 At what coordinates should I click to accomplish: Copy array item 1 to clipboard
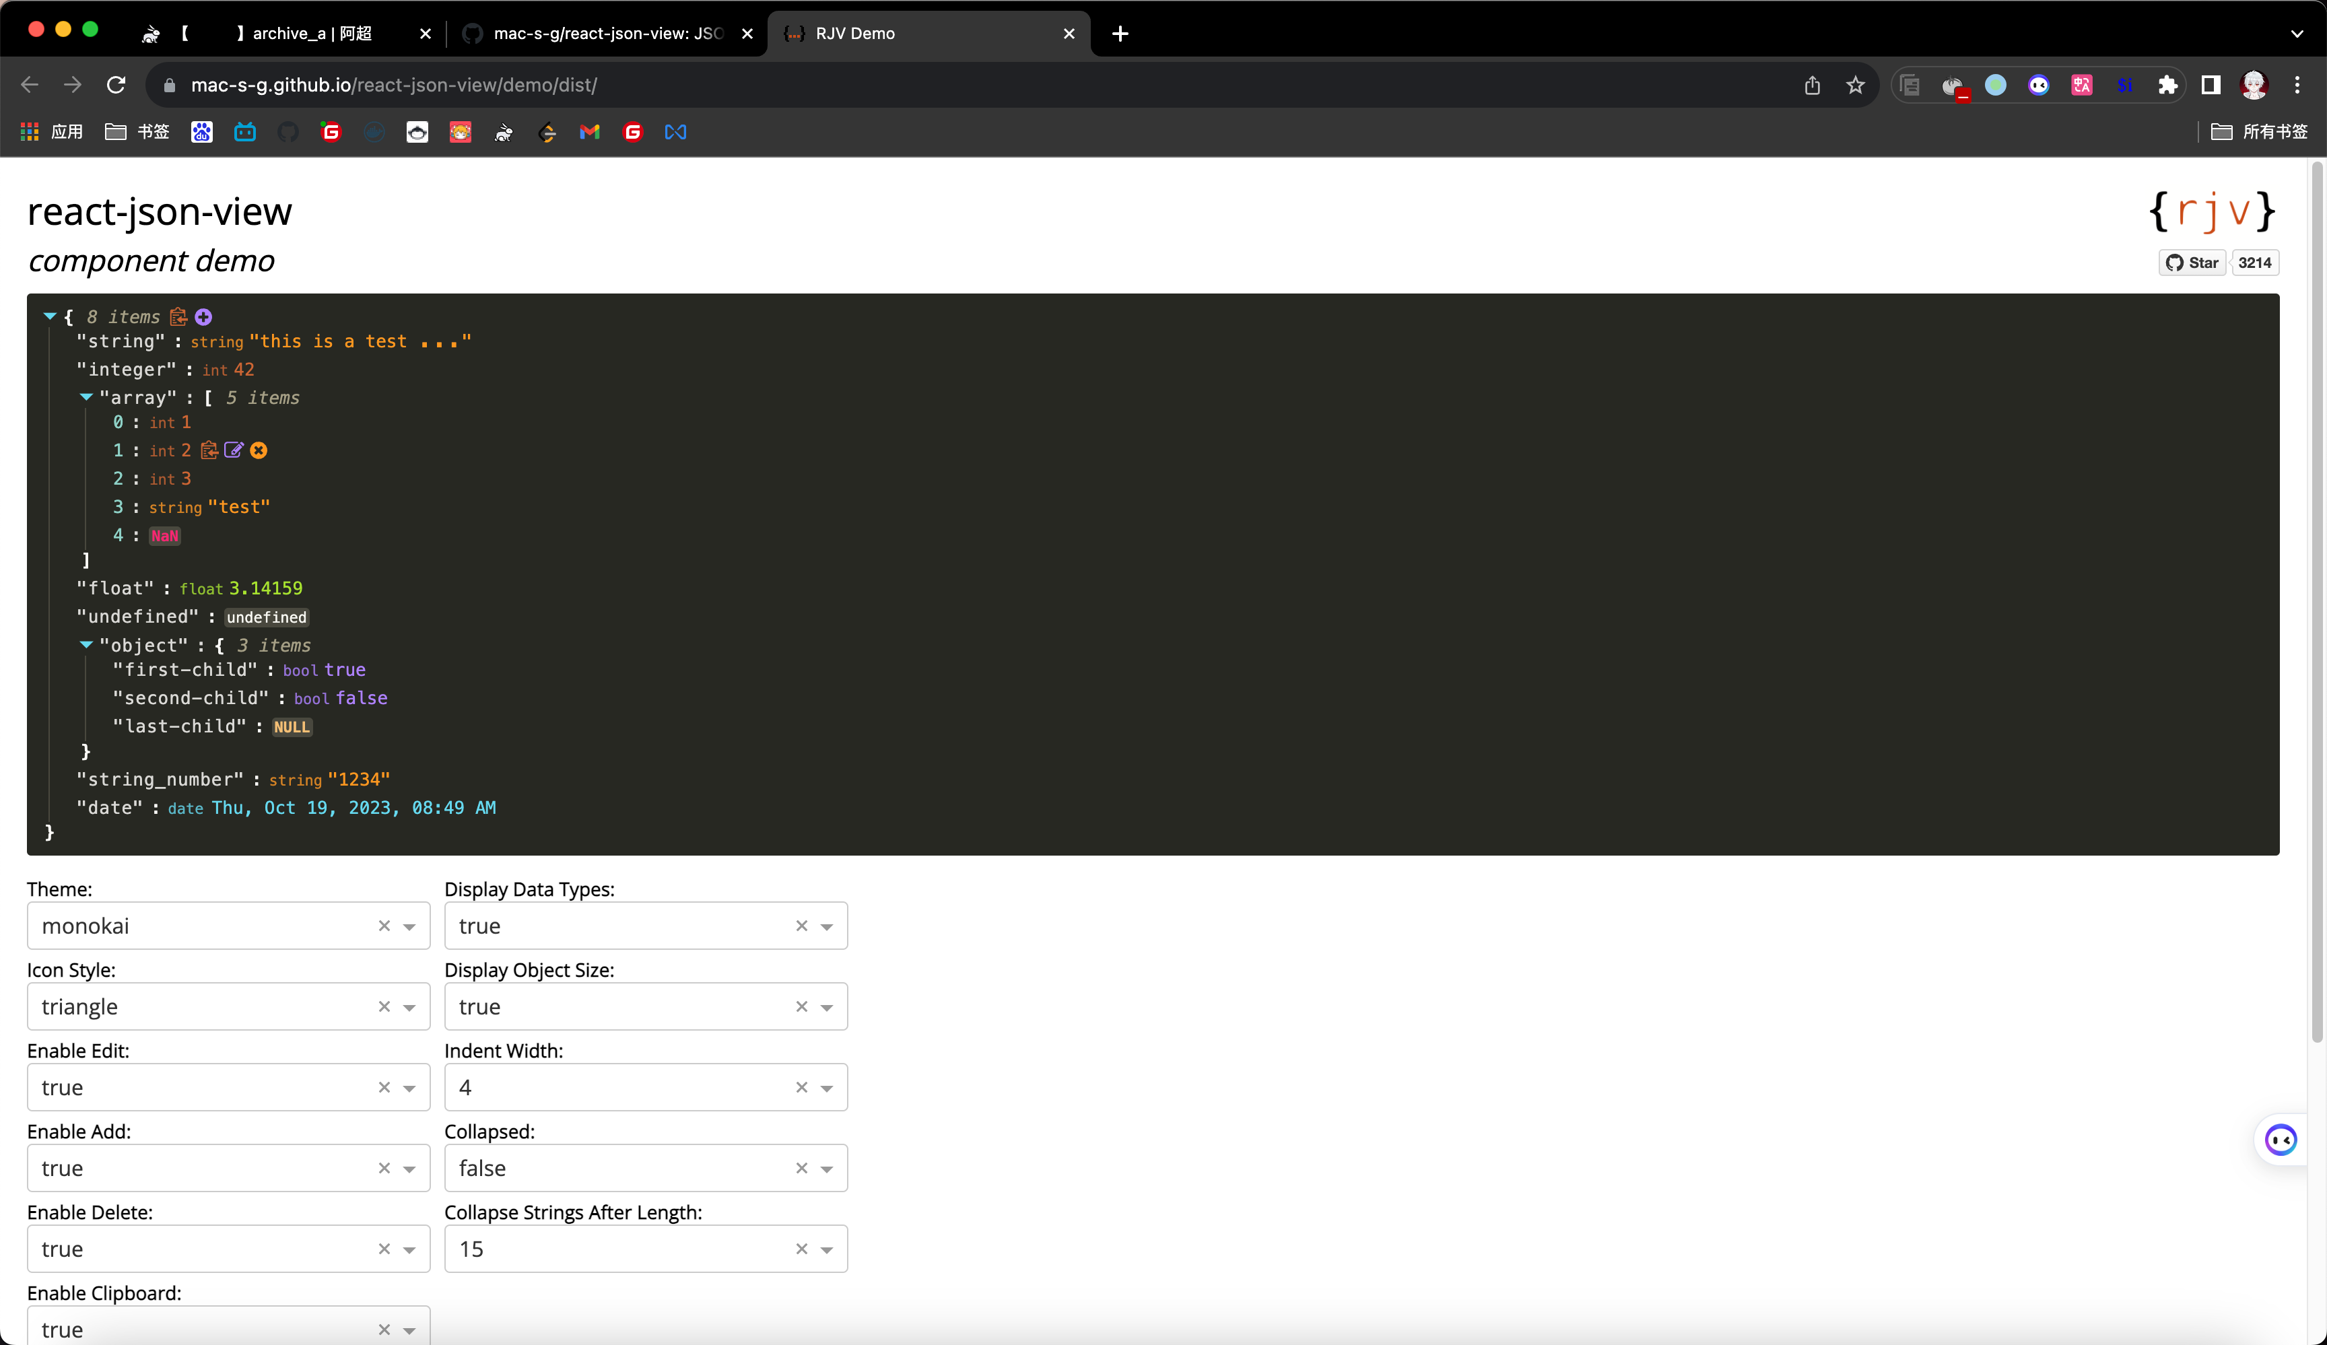coord(209,450)
